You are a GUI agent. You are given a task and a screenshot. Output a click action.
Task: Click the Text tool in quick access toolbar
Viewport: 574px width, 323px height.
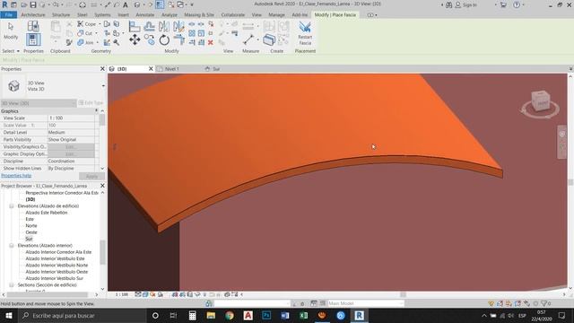click(126, 4)
